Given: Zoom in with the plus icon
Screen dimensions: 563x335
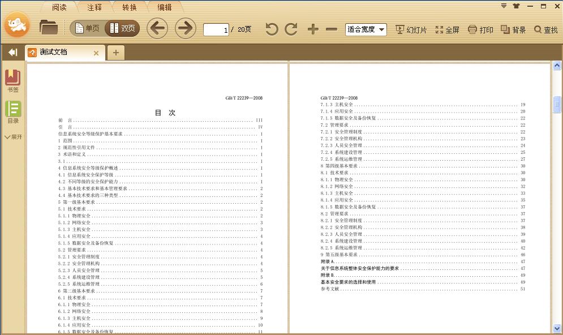Looking at the screenshot, I should (x=313, y=29).
